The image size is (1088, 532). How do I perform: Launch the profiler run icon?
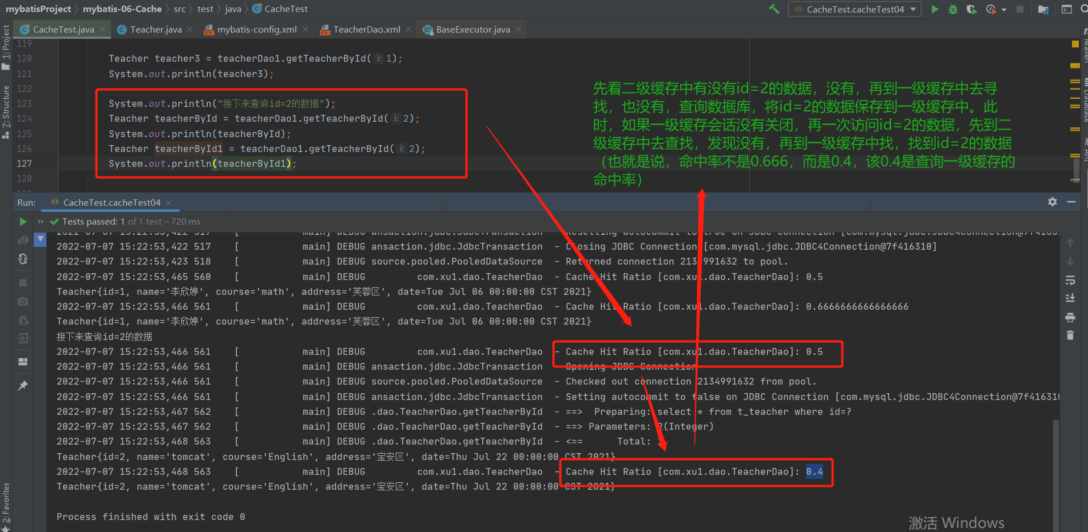click(991, 9)
